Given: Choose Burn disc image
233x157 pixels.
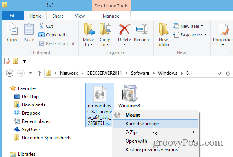Looking at the screenshot, I should 155,124.
